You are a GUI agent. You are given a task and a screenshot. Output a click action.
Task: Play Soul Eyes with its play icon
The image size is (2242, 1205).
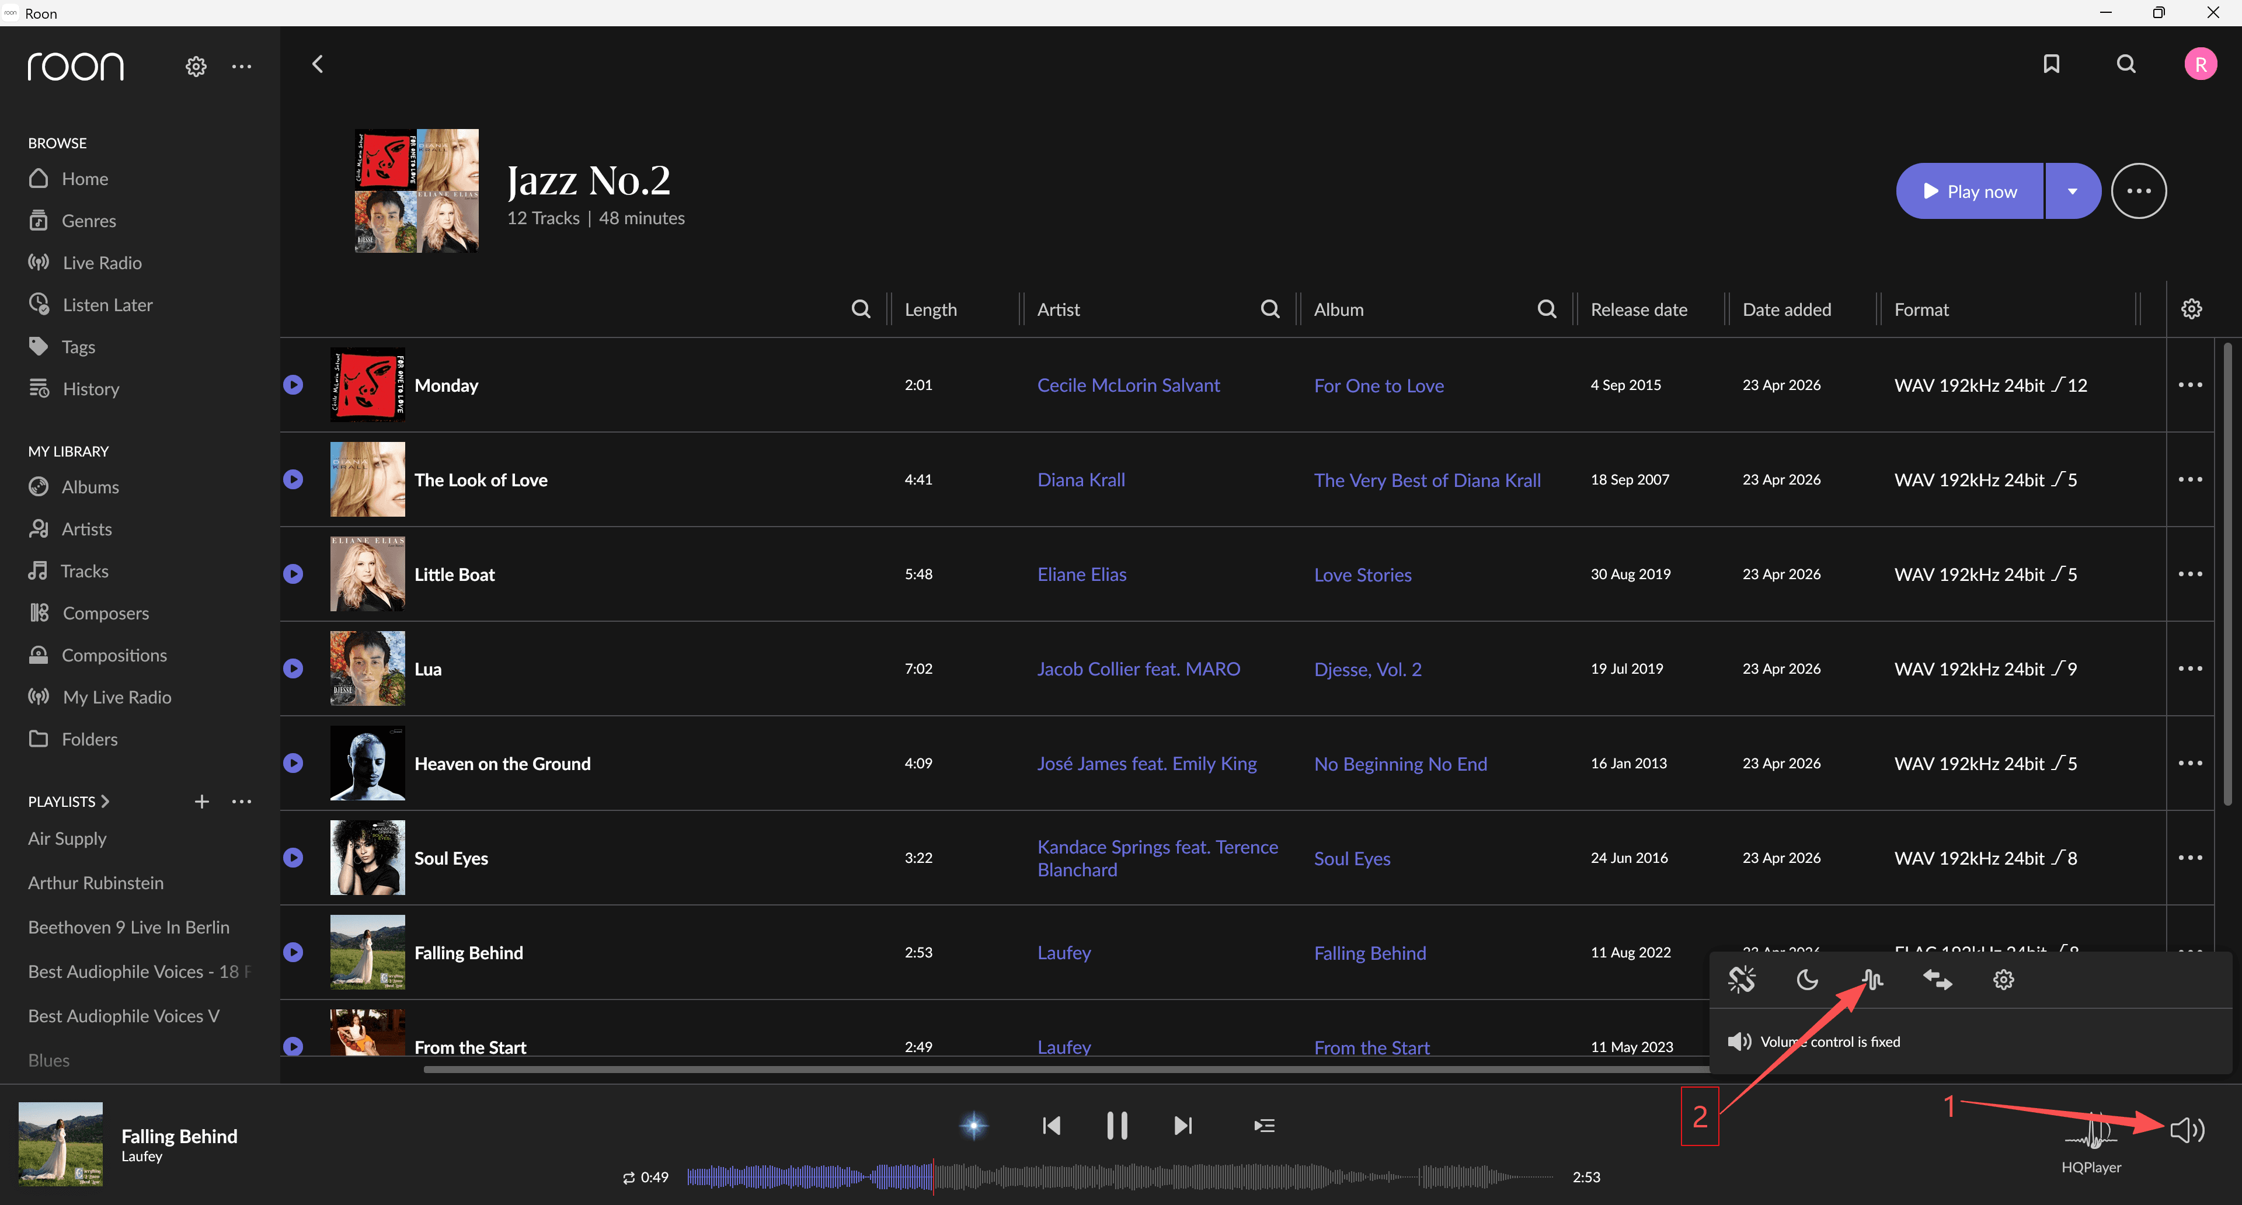tap(293, 858)
